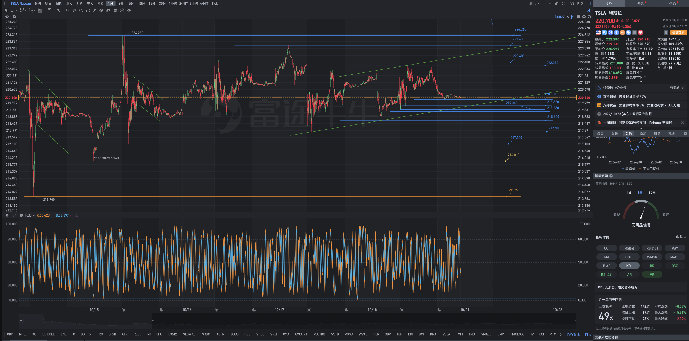Click the mini chart navigator overview
689x341 pixels.
(x=297, y=321)
